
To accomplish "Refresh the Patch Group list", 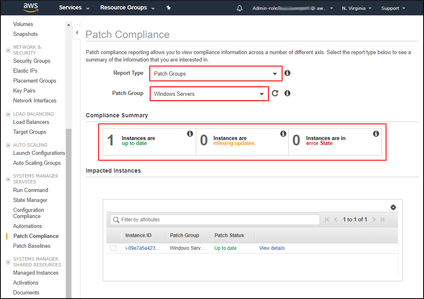I will point(275,93).
